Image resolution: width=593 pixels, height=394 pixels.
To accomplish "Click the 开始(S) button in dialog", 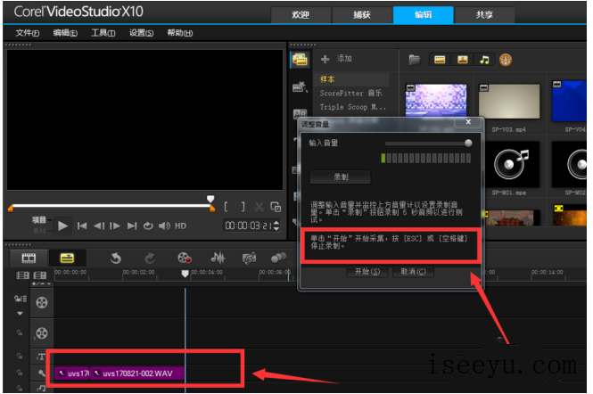I will click(x=367, y=271).
